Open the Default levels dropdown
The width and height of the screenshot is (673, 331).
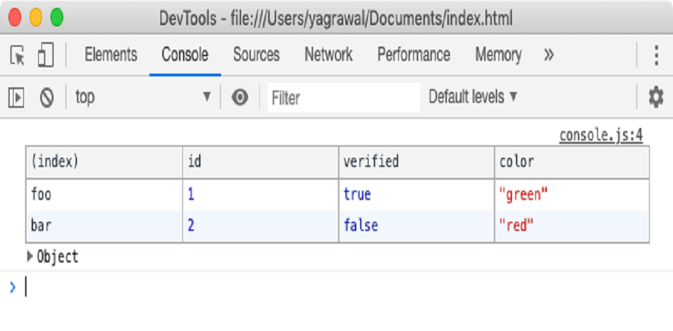(x=473, y=97)
